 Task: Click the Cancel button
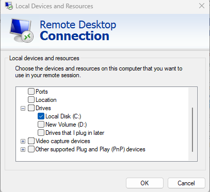click(x=186, y=183)
